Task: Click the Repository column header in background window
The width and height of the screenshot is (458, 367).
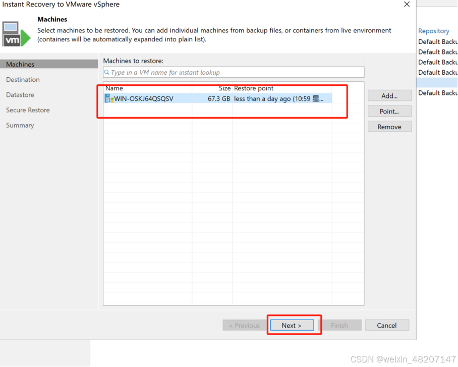Action: coord(433,31)
